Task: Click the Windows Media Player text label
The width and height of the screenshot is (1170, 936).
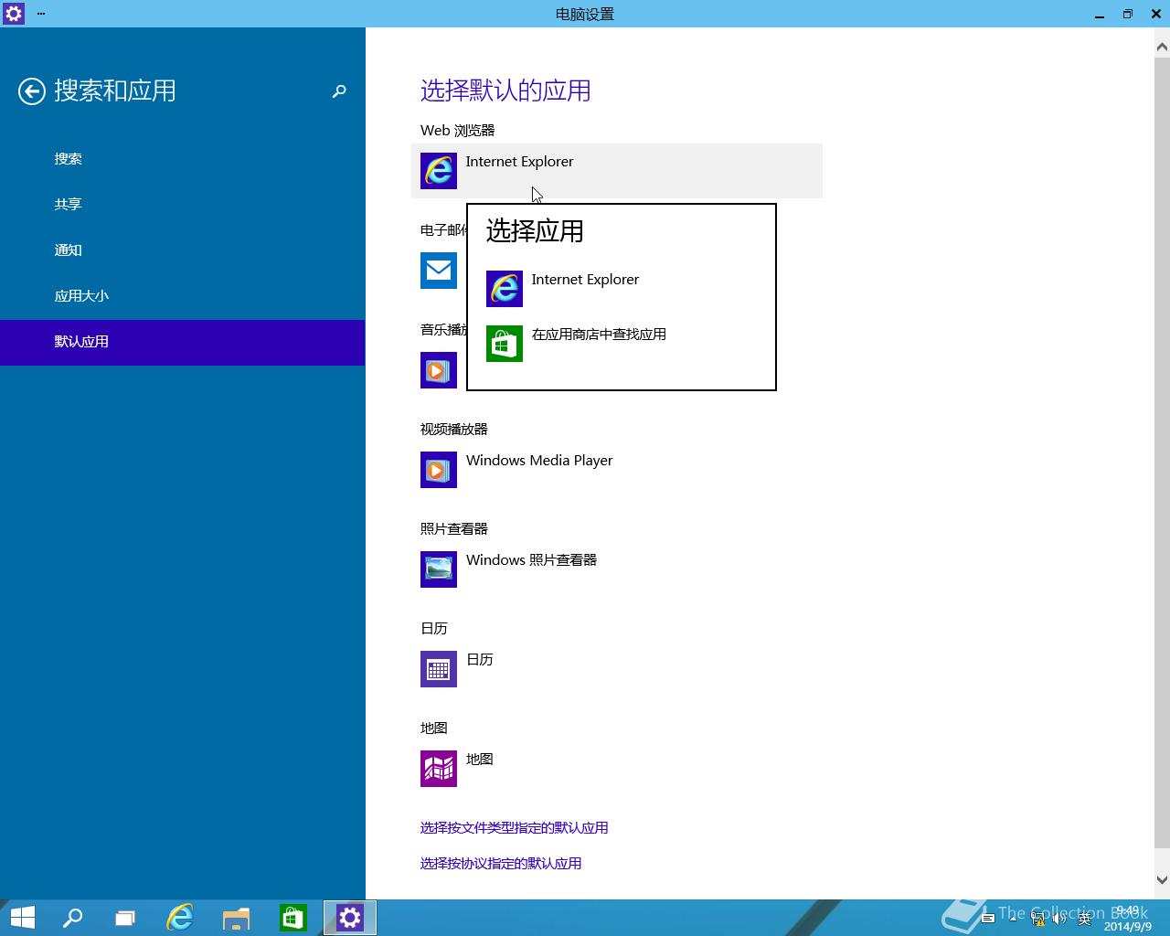Action: [x=539, y=461]
